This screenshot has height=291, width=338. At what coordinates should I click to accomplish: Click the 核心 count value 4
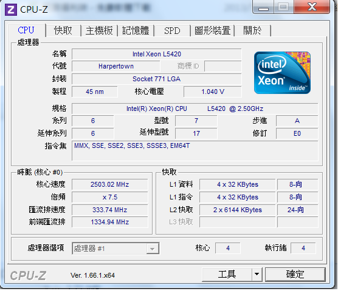[228, 248]
